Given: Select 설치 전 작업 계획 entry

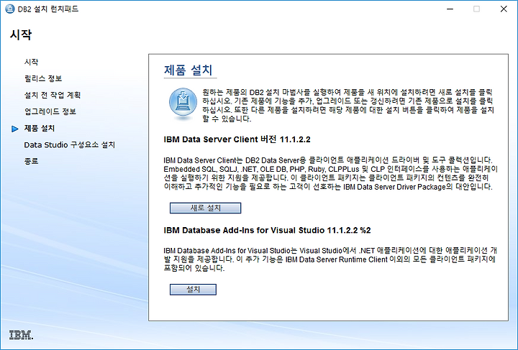Looking at the screenshot, I should (53, 95).
